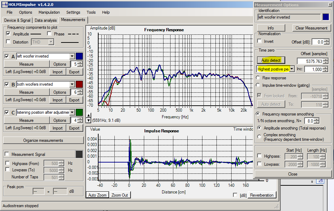
Task: Click the Zoom Out button
Action: point(120,195)
